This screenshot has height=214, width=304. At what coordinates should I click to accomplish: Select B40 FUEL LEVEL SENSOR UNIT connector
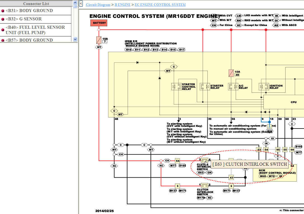pyautogui.click(x=36, y=30)
